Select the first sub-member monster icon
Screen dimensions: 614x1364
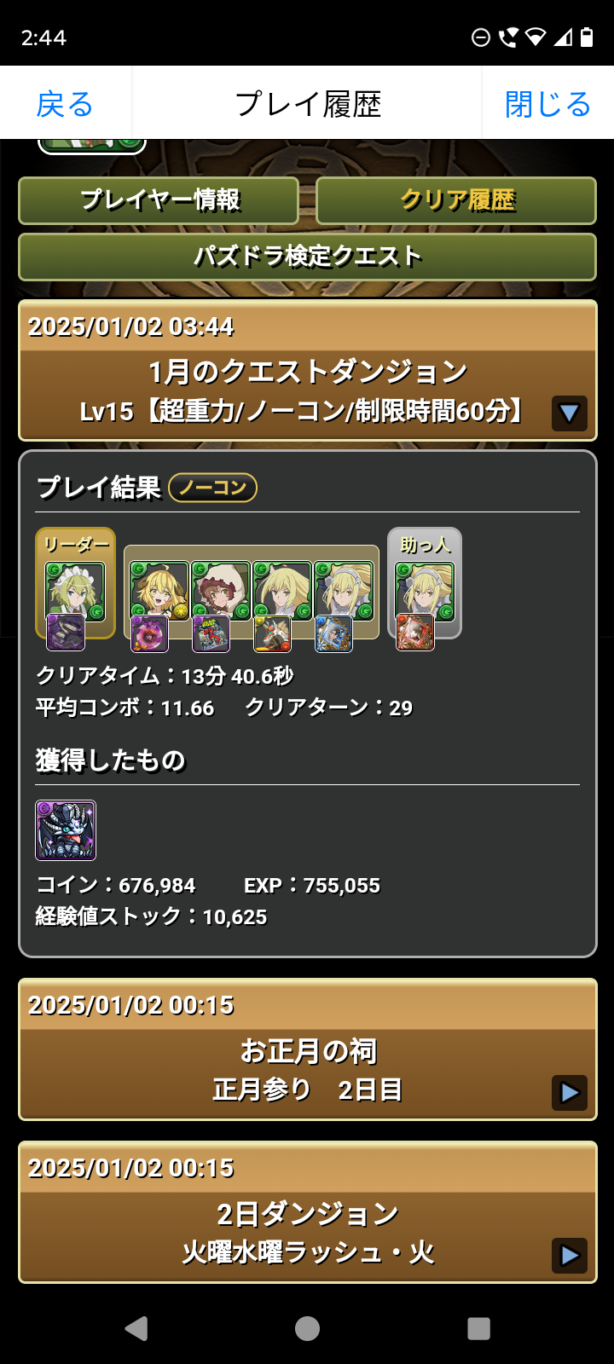(159, 591)
